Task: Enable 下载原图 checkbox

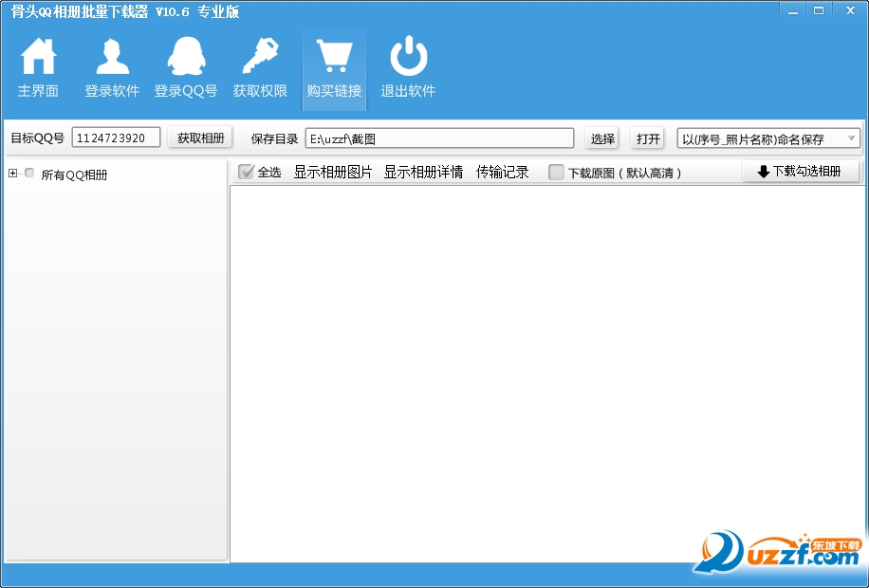Action: 557,173
